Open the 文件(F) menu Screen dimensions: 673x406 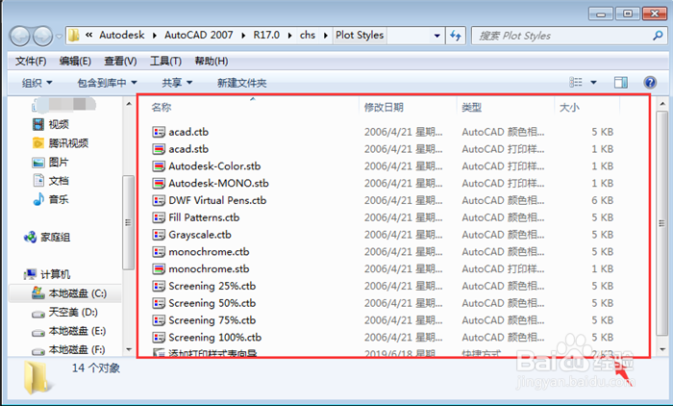pos(31,62)
